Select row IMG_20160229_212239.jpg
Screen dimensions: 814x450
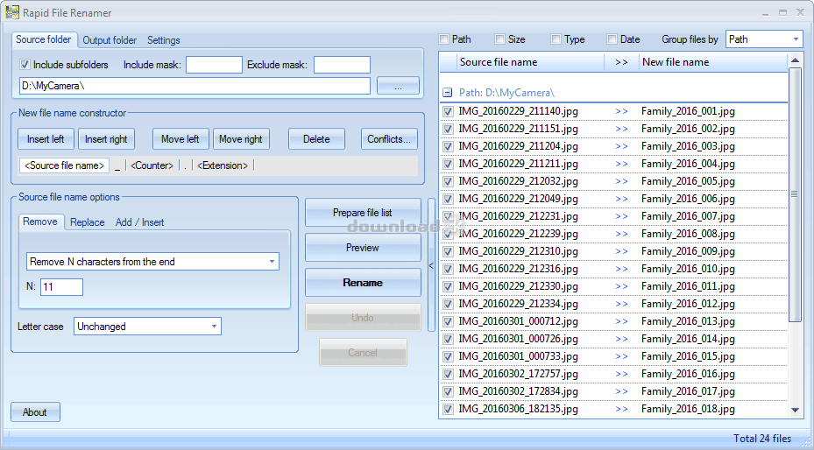[613, 234]
